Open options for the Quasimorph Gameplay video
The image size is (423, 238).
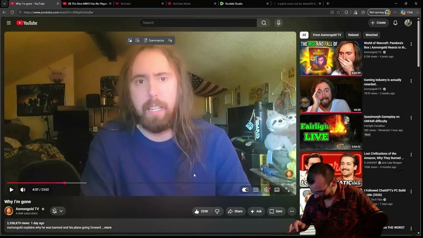point(411,118)
